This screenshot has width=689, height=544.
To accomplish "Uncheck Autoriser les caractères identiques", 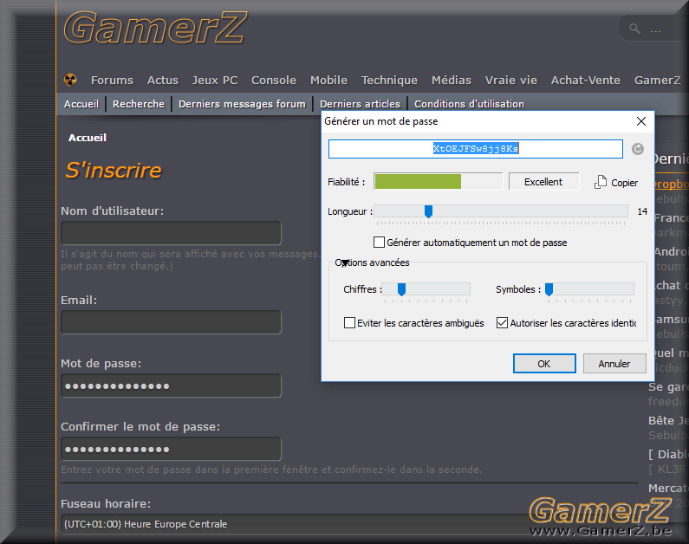I will click(502, 323).
